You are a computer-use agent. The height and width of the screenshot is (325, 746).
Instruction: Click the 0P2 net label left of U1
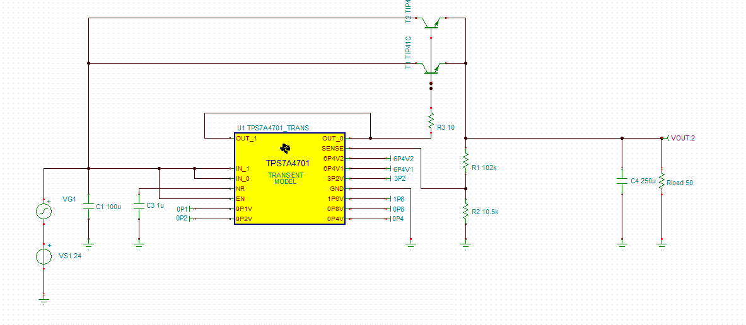point(182,219)
